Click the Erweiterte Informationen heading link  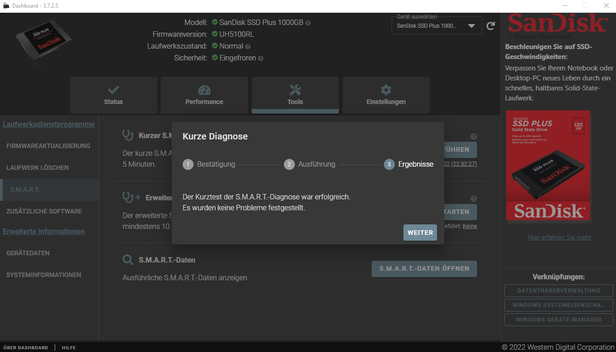tap(44, 231)
